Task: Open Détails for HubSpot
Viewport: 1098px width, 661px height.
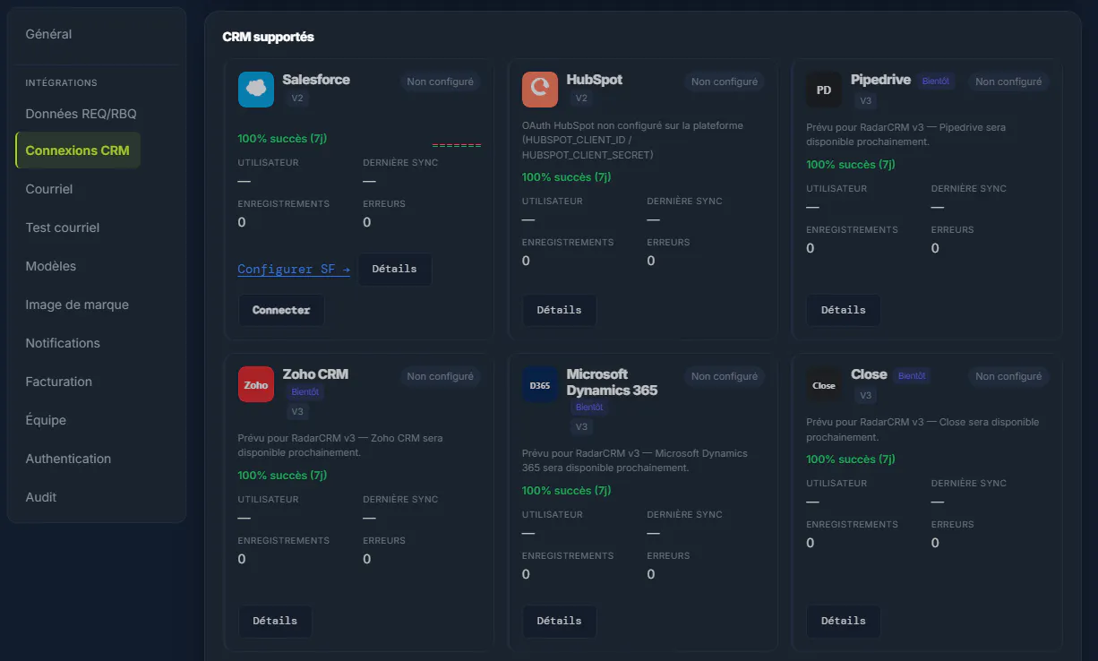Action: click(560, 310)
